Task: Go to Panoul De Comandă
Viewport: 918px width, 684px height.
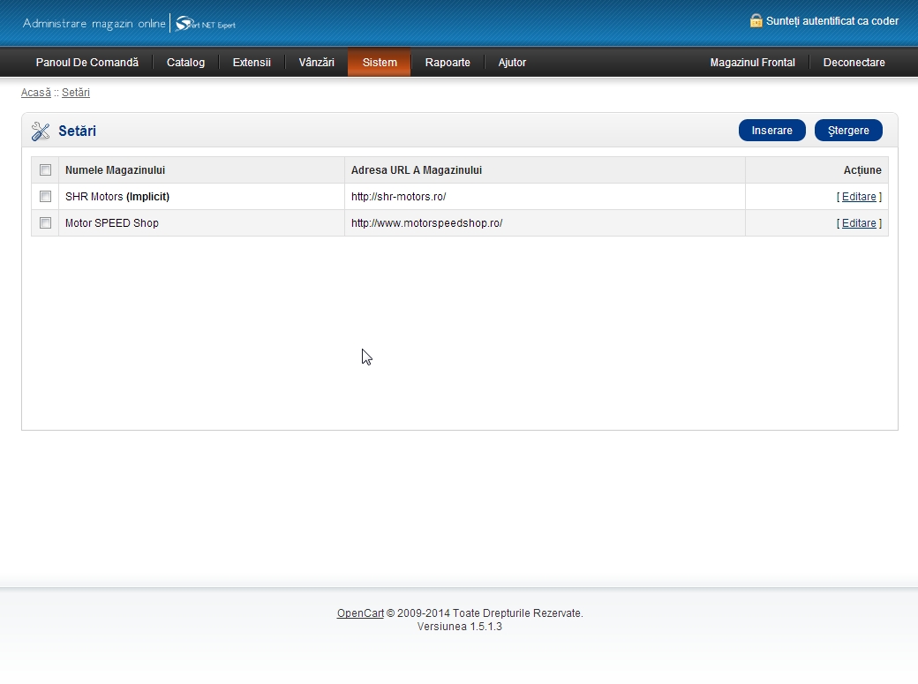Action: 87,63
